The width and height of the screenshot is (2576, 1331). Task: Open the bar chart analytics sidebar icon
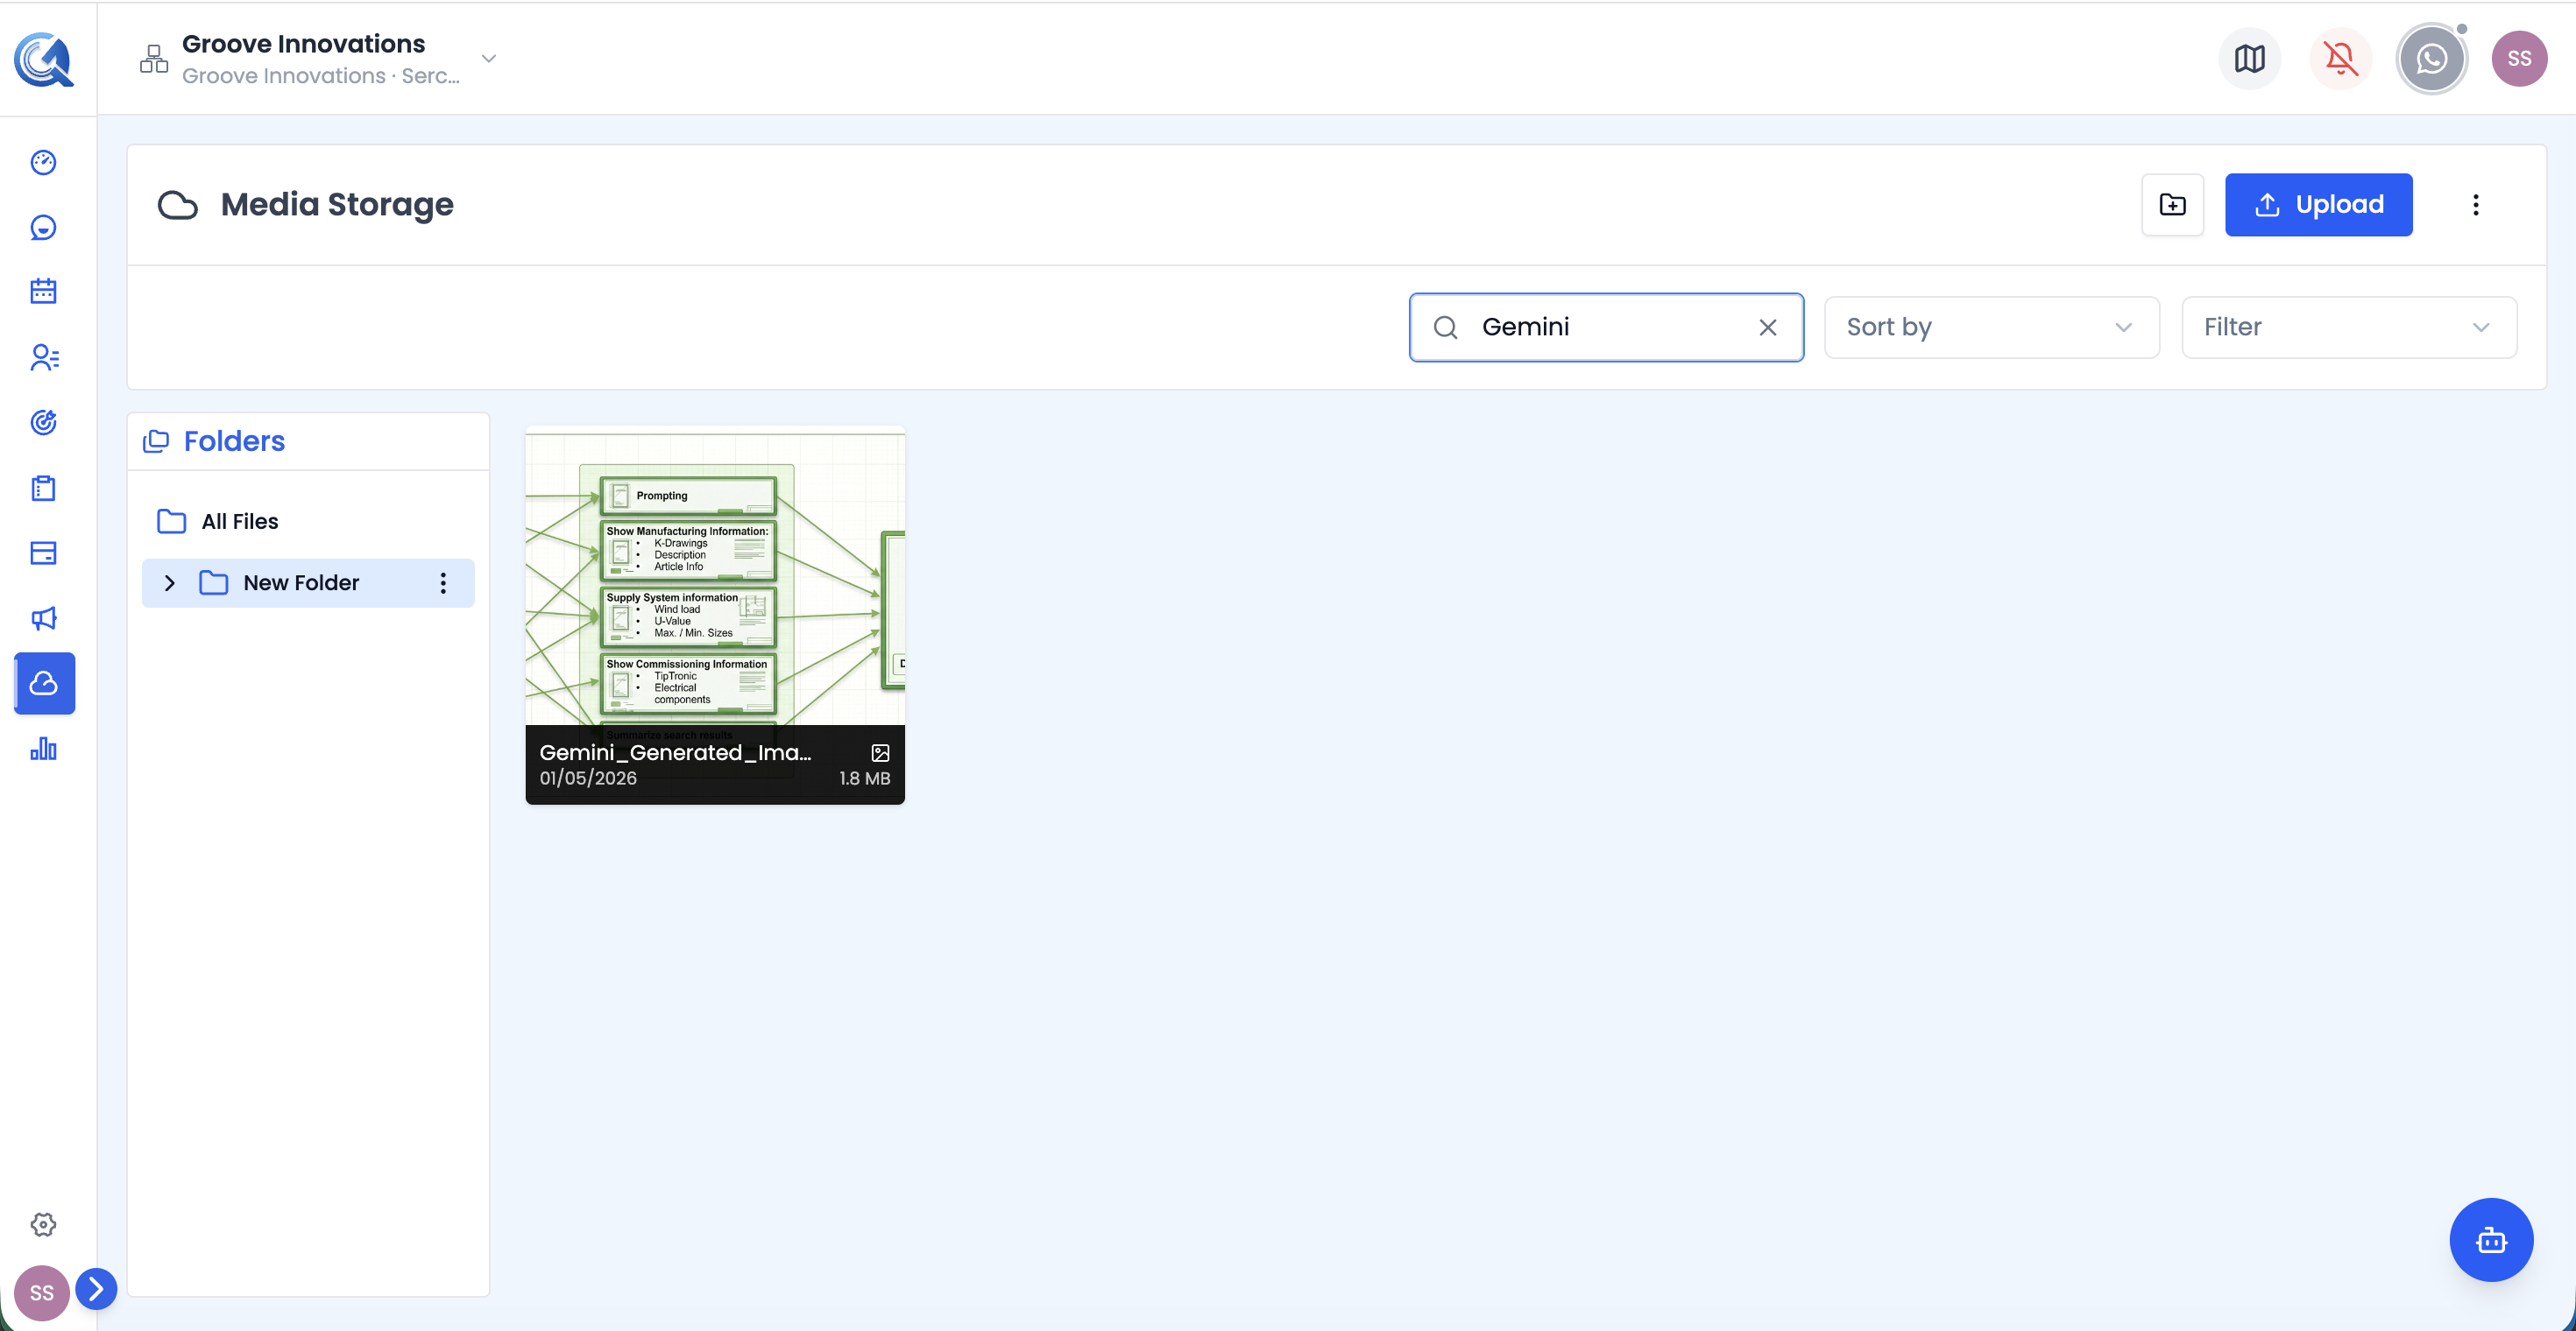(43, 749)
